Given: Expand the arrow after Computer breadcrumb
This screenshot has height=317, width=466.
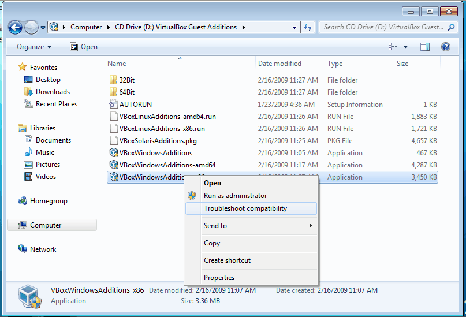Looking at the screenshot, I should [109, 27].
